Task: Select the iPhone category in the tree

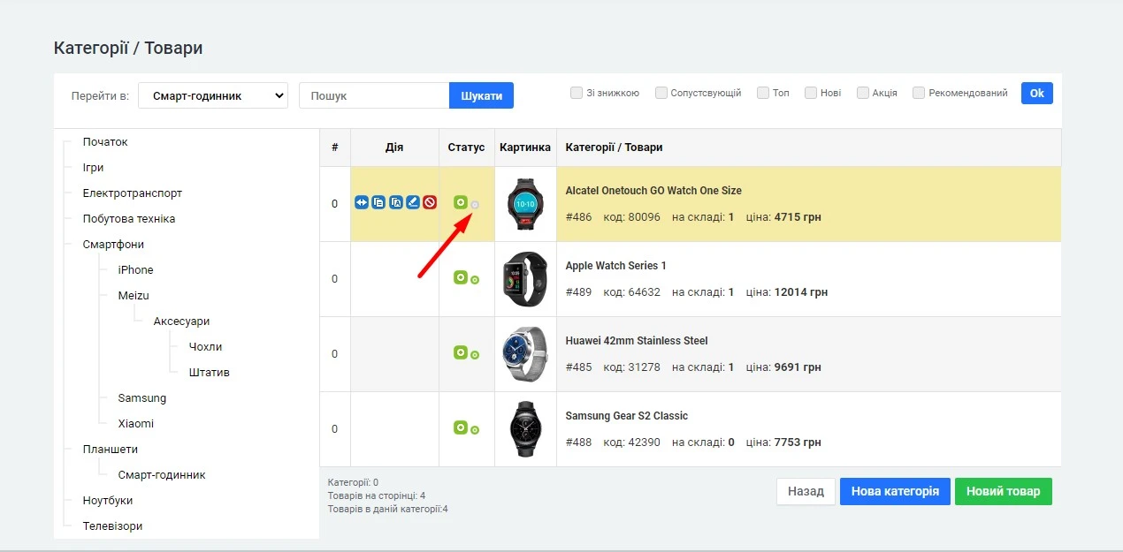Action: point(134,269)
